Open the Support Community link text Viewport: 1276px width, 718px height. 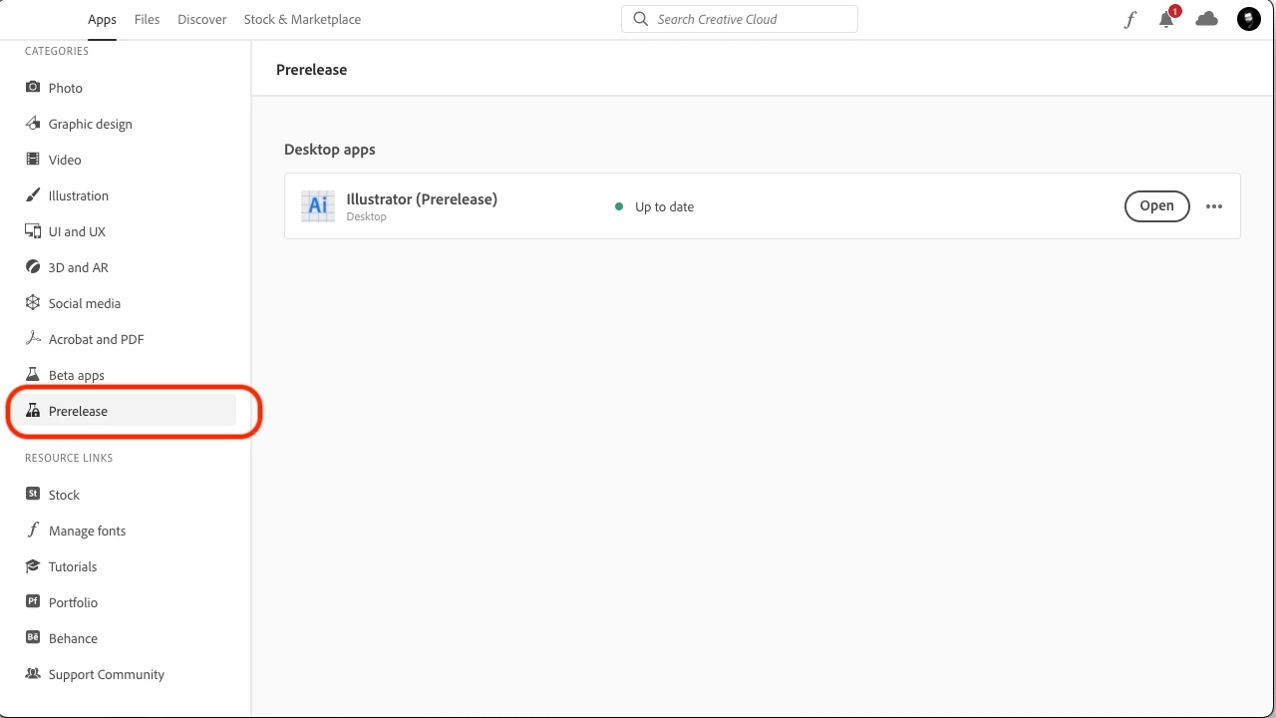(107, 674)
